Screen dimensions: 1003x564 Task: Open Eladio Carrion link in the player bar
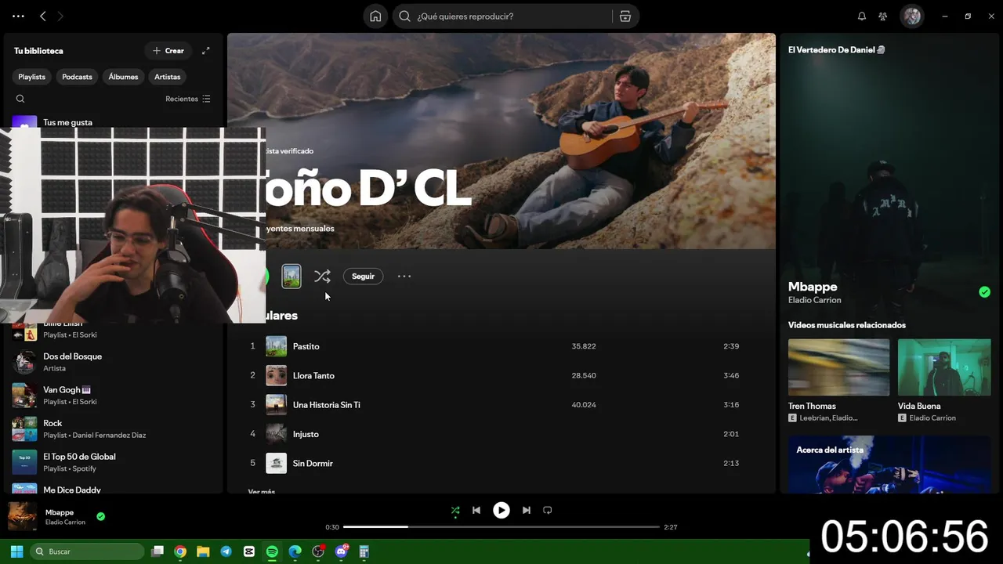tap(65, 522)
